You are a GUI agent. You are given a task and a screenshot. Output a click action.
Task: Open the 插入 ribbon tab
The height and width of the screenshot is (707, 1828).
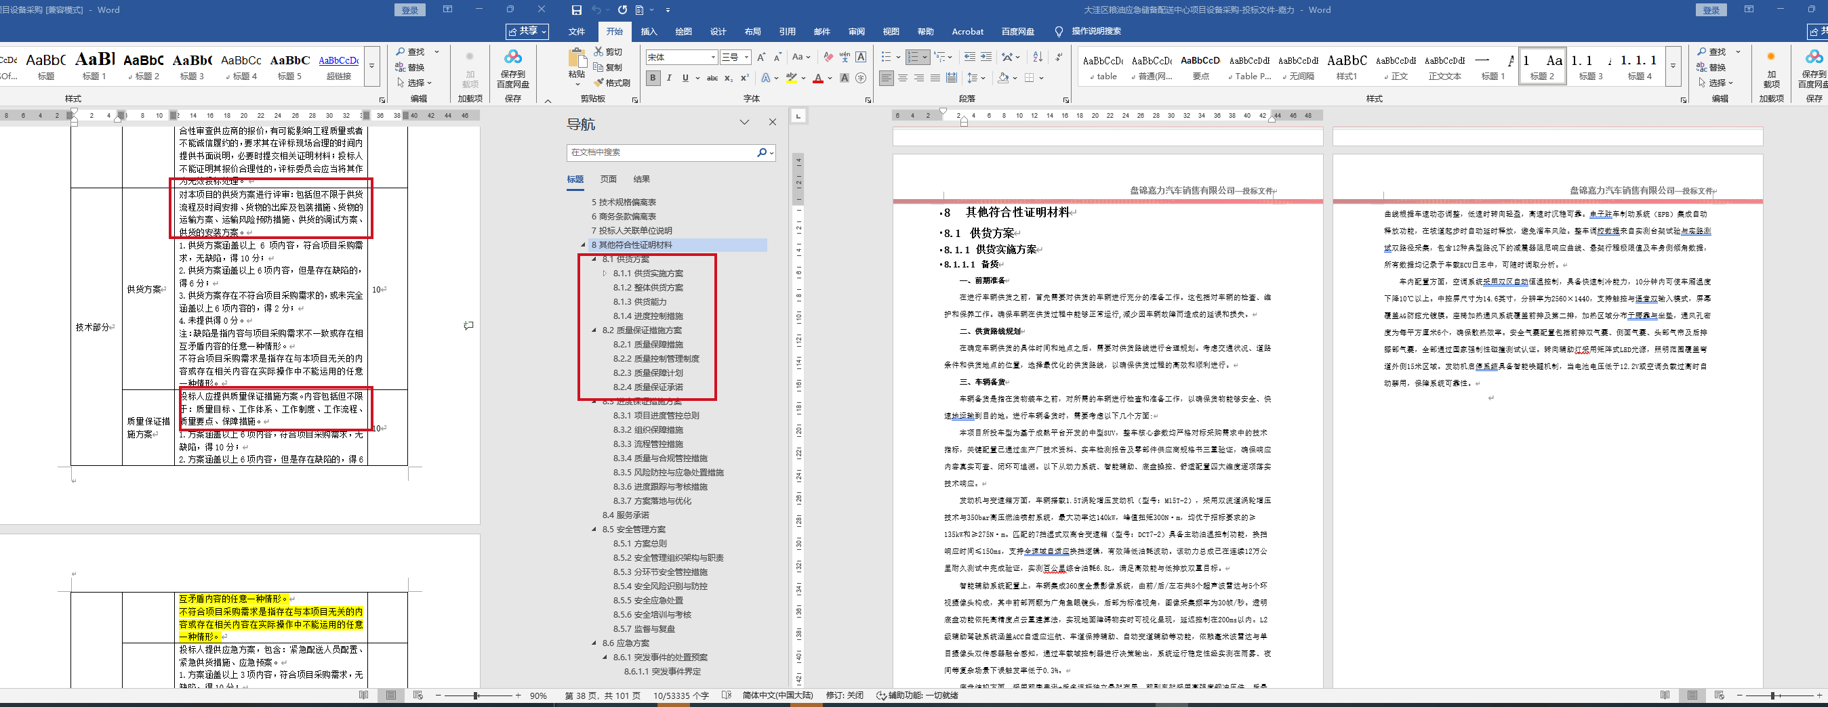click(x=649, y=31)
